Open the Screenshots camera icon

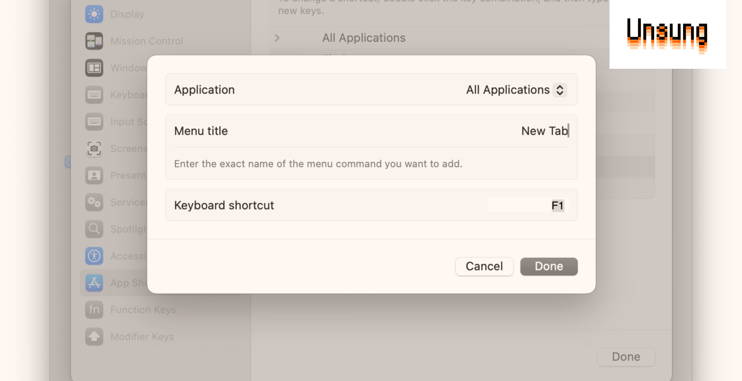tap(94, 149)
